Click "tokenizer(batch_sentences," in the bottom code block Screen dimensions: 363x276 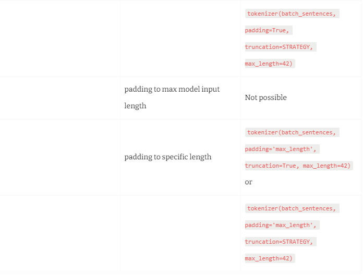click(292, 208)
